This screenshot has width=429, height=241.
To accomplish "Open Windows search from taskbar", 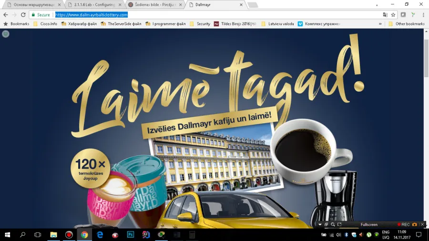I will pyautogui.click(x=23, y=234).
